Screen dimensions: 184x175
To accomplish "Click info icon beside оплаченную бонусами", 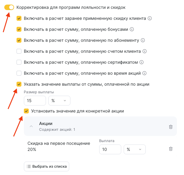I will point(132,29).
